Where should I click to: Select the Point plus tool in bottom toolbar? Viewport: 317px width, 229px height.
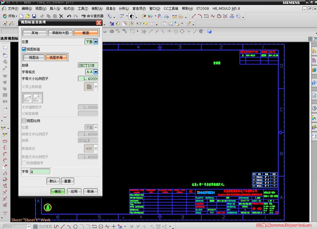tap(114, 227)
